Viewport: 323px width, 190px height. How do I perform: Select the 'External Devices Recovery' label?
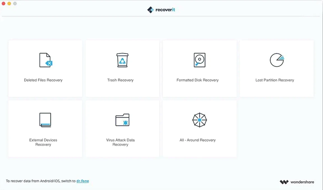43,142
